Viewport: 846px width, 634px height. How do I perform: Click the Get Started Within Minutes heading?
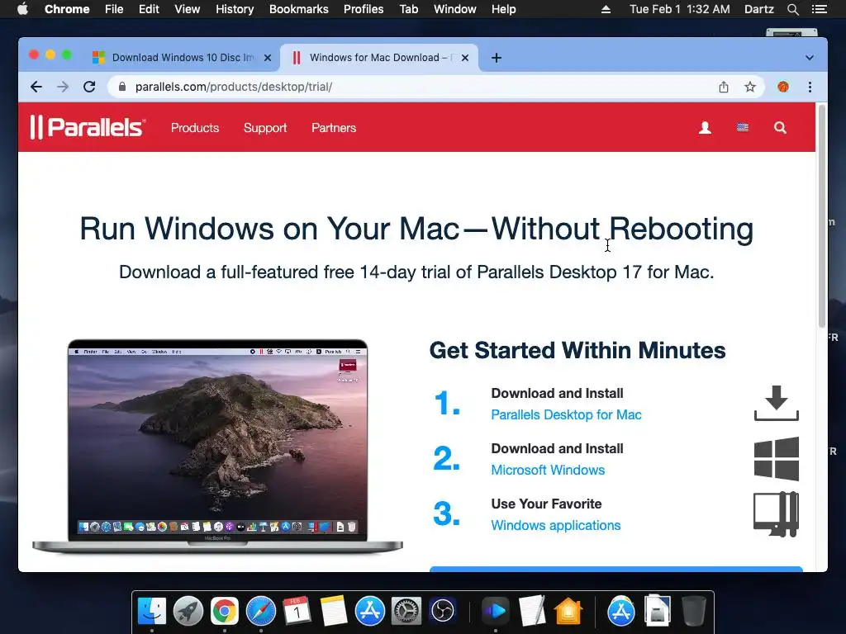click(577, 350)
